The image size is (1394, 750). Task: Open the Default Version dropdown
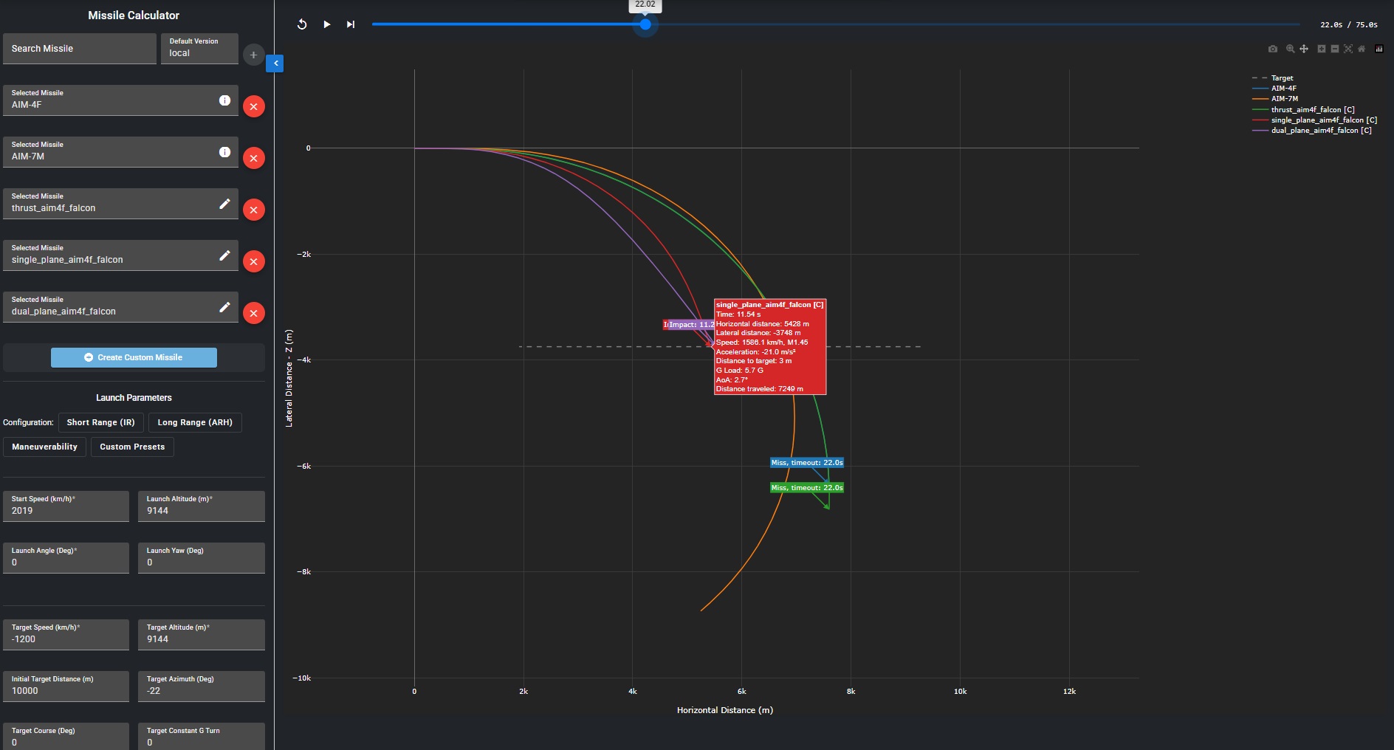click(199, 49)
